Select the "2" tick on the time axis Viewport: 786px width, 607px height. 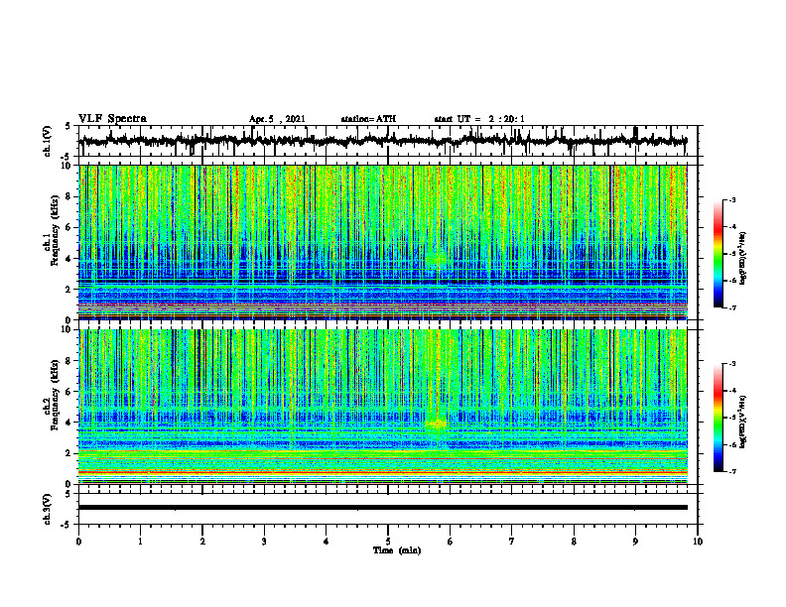[202, 542]
